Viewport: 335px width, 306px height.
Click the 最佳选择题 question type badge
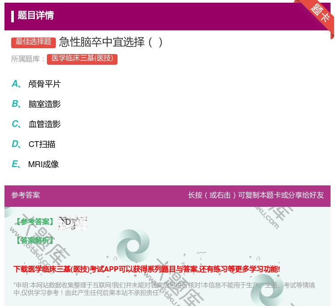point(33,42)
